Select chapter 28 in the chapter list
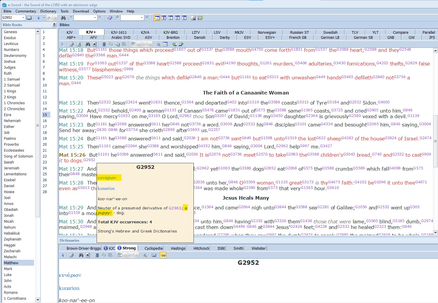This screenshot has height=303, width=438. point(45,192)
